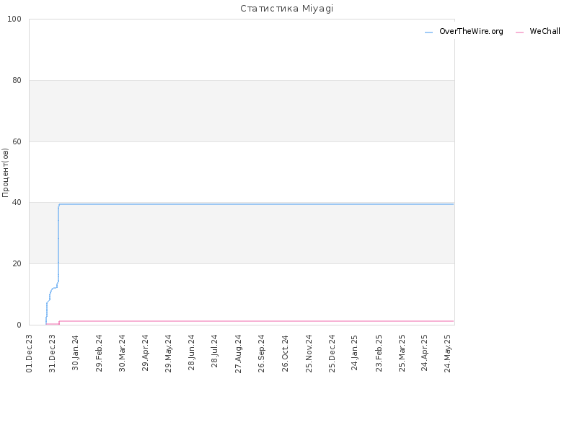Click the y-axis value 20
The image size is (577, 433).
click(17, 263)
